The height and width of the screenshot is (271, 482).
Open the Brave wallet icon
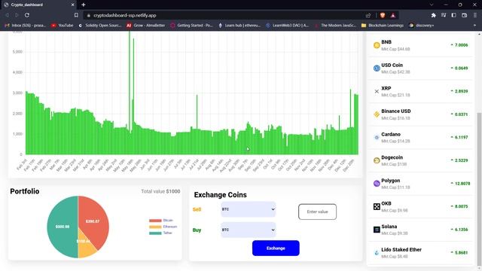click(465, 15)
